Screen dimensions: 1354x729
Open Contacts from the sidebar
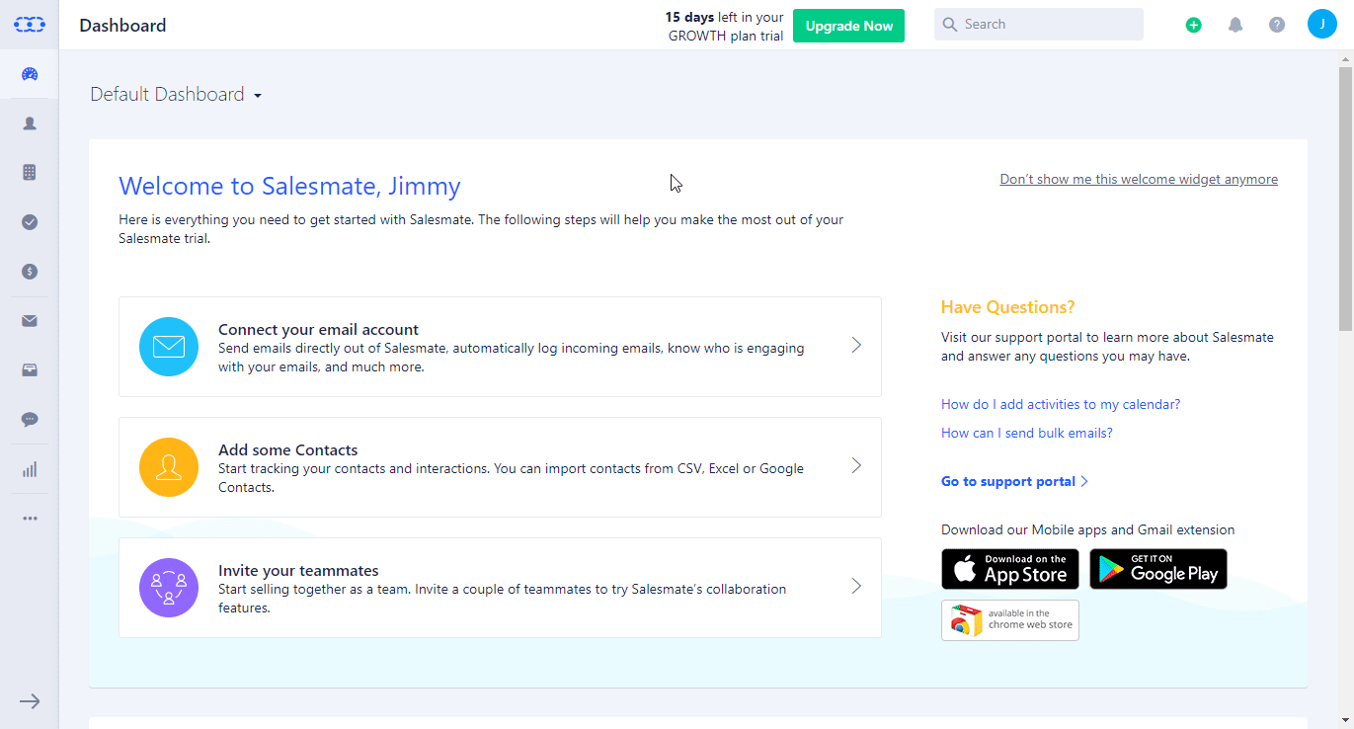coord(29,122)
